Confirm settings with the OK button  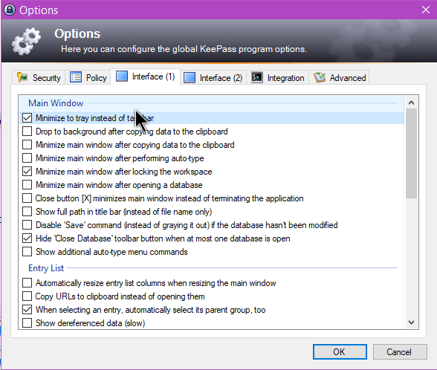coord(340,352)
